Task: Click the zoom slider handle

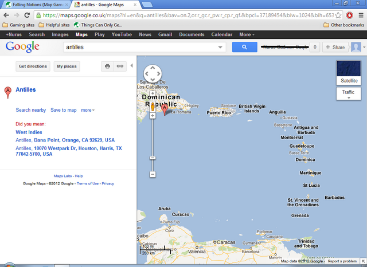Action: click(x=153, y=158)
